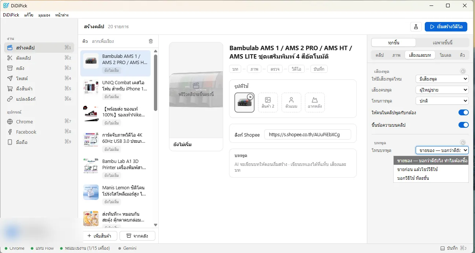The image size is (475, 253).
Task: Click the Shopee link field
Action: pos(308,134)
